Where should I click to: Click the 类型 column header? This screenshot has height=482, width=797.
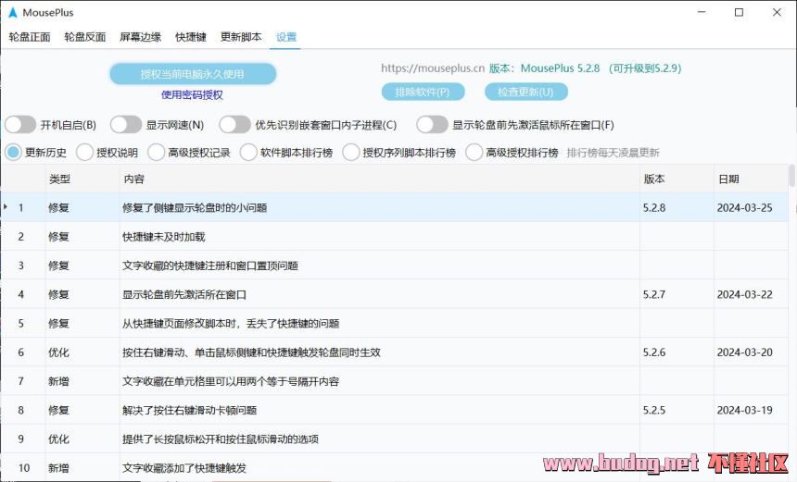tap(82, 179)
